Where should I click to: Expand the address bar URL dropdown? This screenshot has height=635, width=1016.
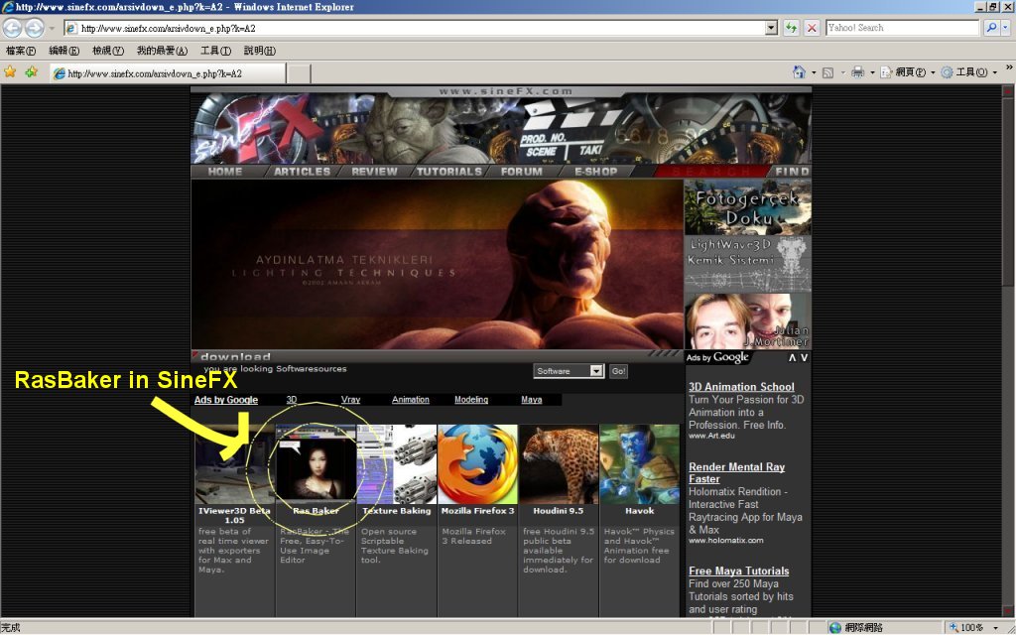770,28
